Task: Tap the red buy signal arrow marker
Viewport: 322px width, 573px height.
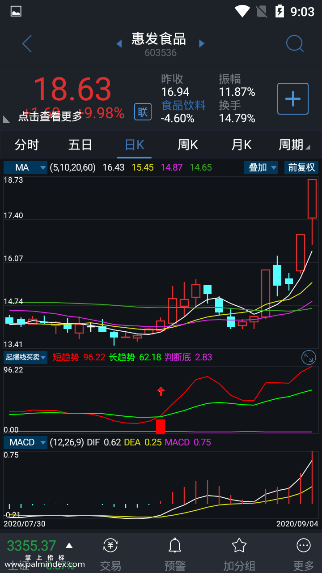Action: pos(161,391)
